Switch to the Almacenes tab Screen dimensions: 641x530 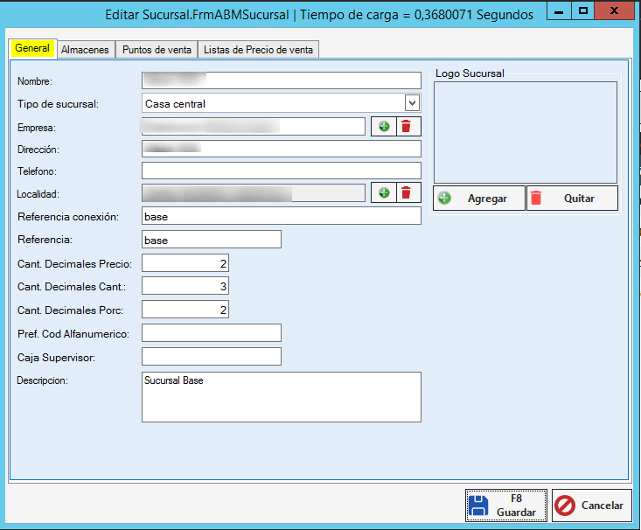tap(85, 50)
